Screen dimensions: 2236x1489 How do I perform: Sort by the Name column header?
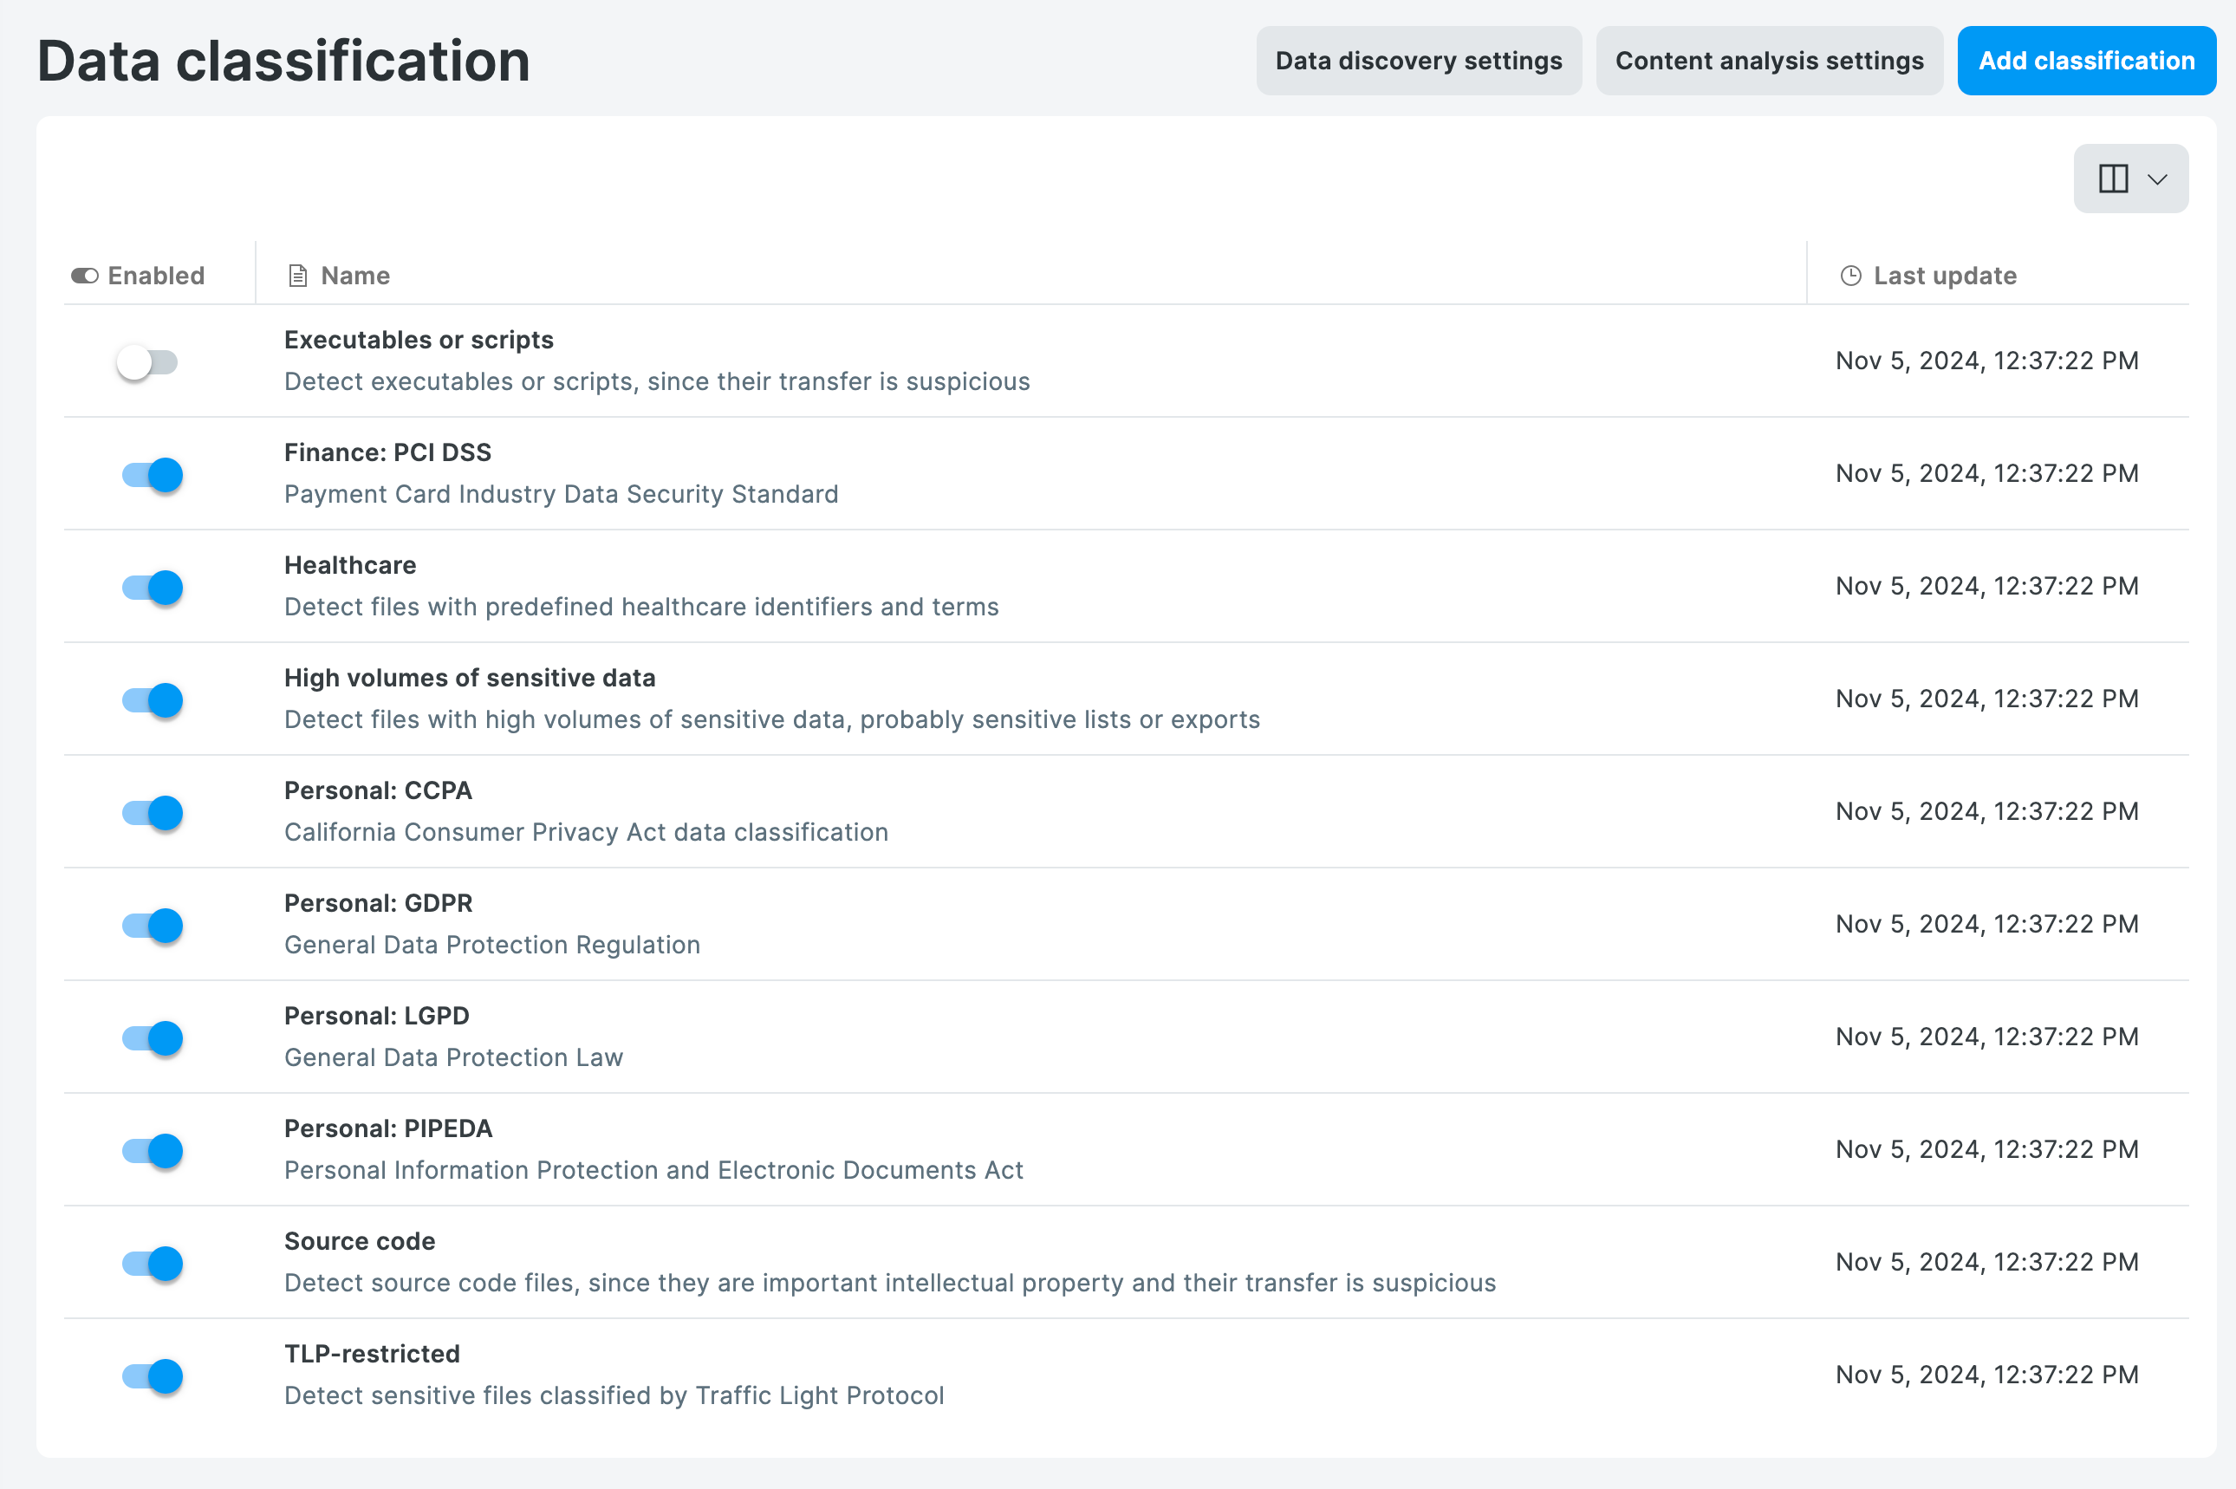(355, 276)
